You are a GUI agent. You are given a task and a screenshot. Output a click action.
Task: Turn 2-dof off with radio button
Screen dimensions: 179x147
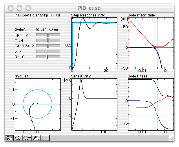[x=38, y=29]
